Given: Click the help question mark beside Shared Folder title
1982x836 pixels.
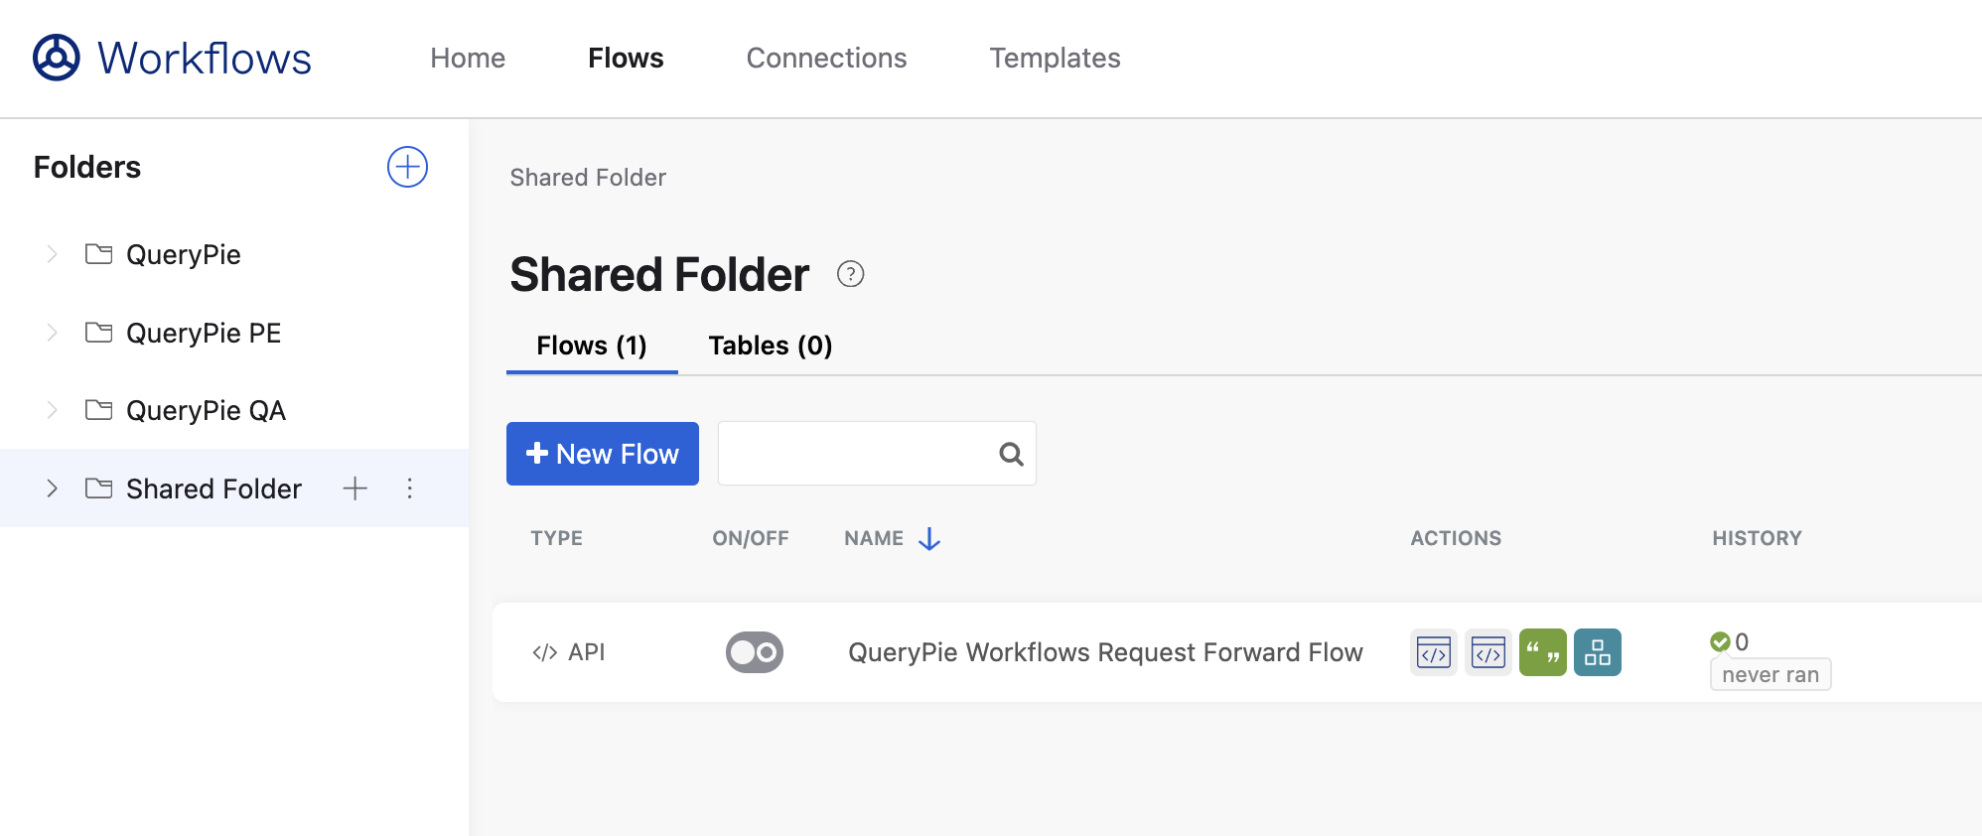Looking at the screenshot, I should 850,274.
